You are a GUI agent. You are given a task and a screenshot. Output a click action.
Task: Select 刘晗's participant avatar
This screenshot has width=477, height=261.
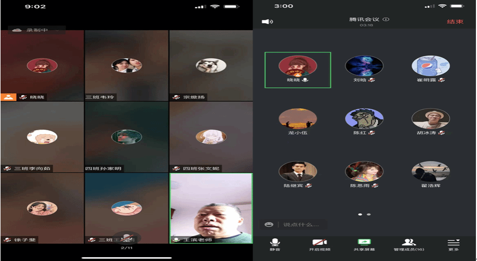[x=364, y=66]
